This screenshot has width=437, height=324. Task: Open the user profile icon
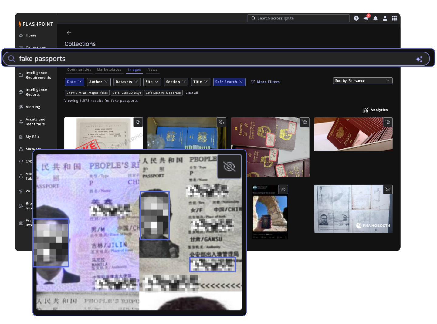point(385,18)
